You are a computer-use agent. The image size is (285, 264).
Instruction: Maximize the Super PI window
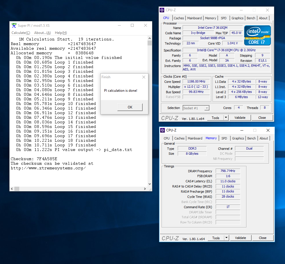tap(132, 26)
